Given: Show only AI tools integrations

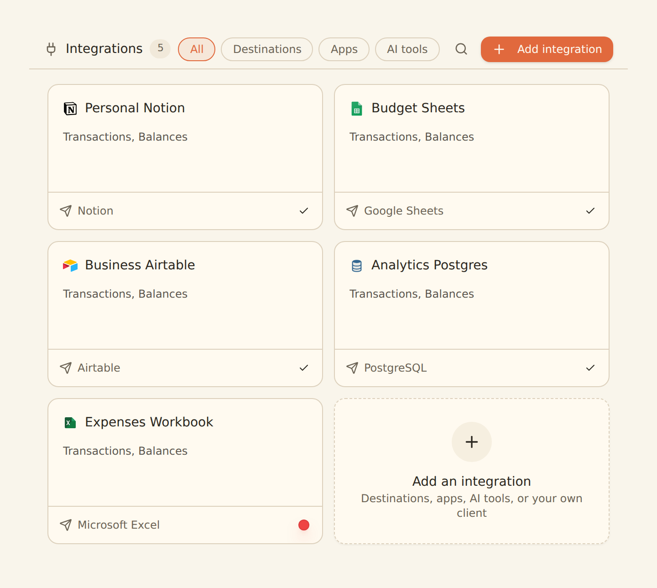Looking at the screenshot, I should 407,49.
